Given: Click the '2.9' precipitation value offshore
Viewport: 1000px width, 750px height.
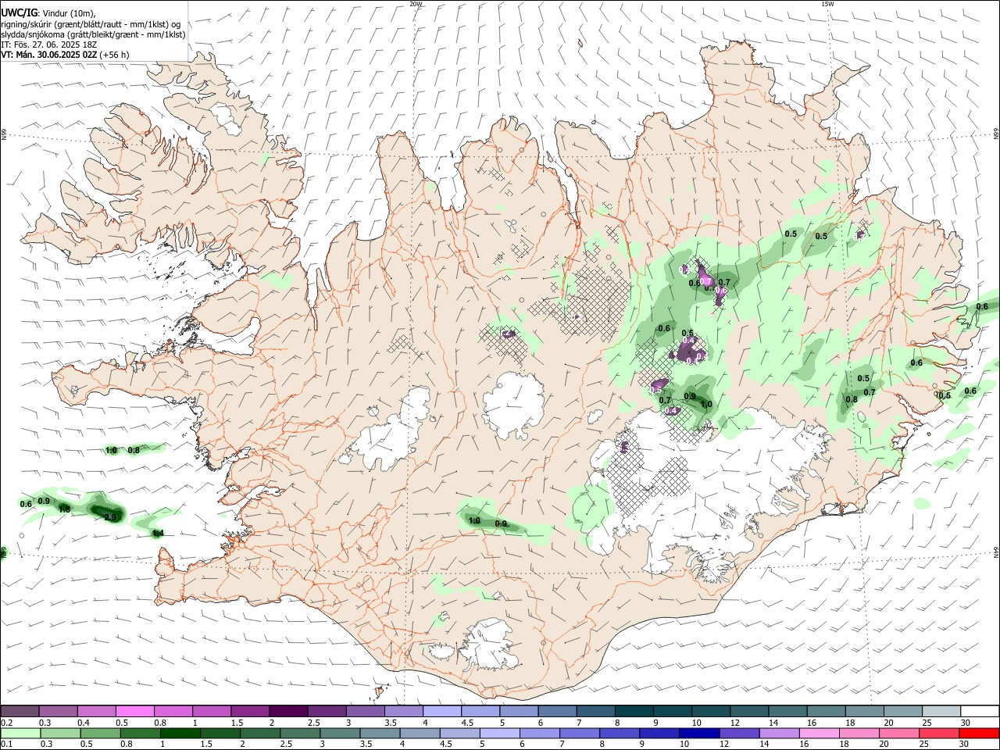Looking at the screenshot, I should pyautogui.click(x=110, y=516).
